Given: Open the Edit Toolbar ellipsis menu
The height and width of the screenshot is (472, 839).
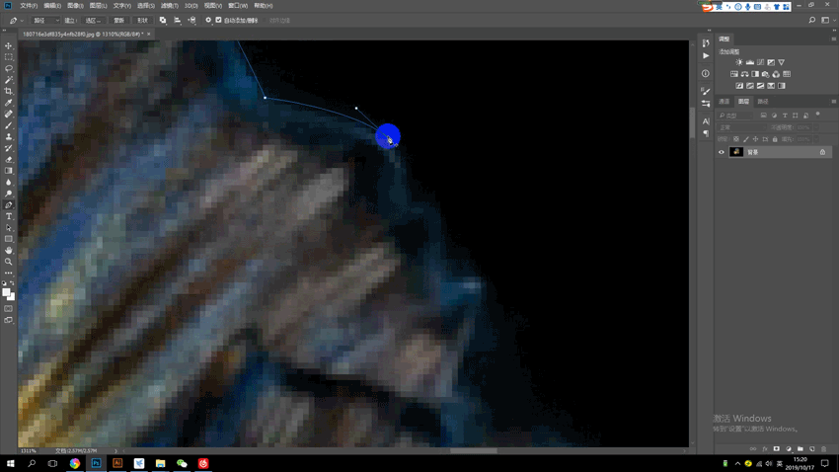Looking at the screenshot, I should (9, 273).
